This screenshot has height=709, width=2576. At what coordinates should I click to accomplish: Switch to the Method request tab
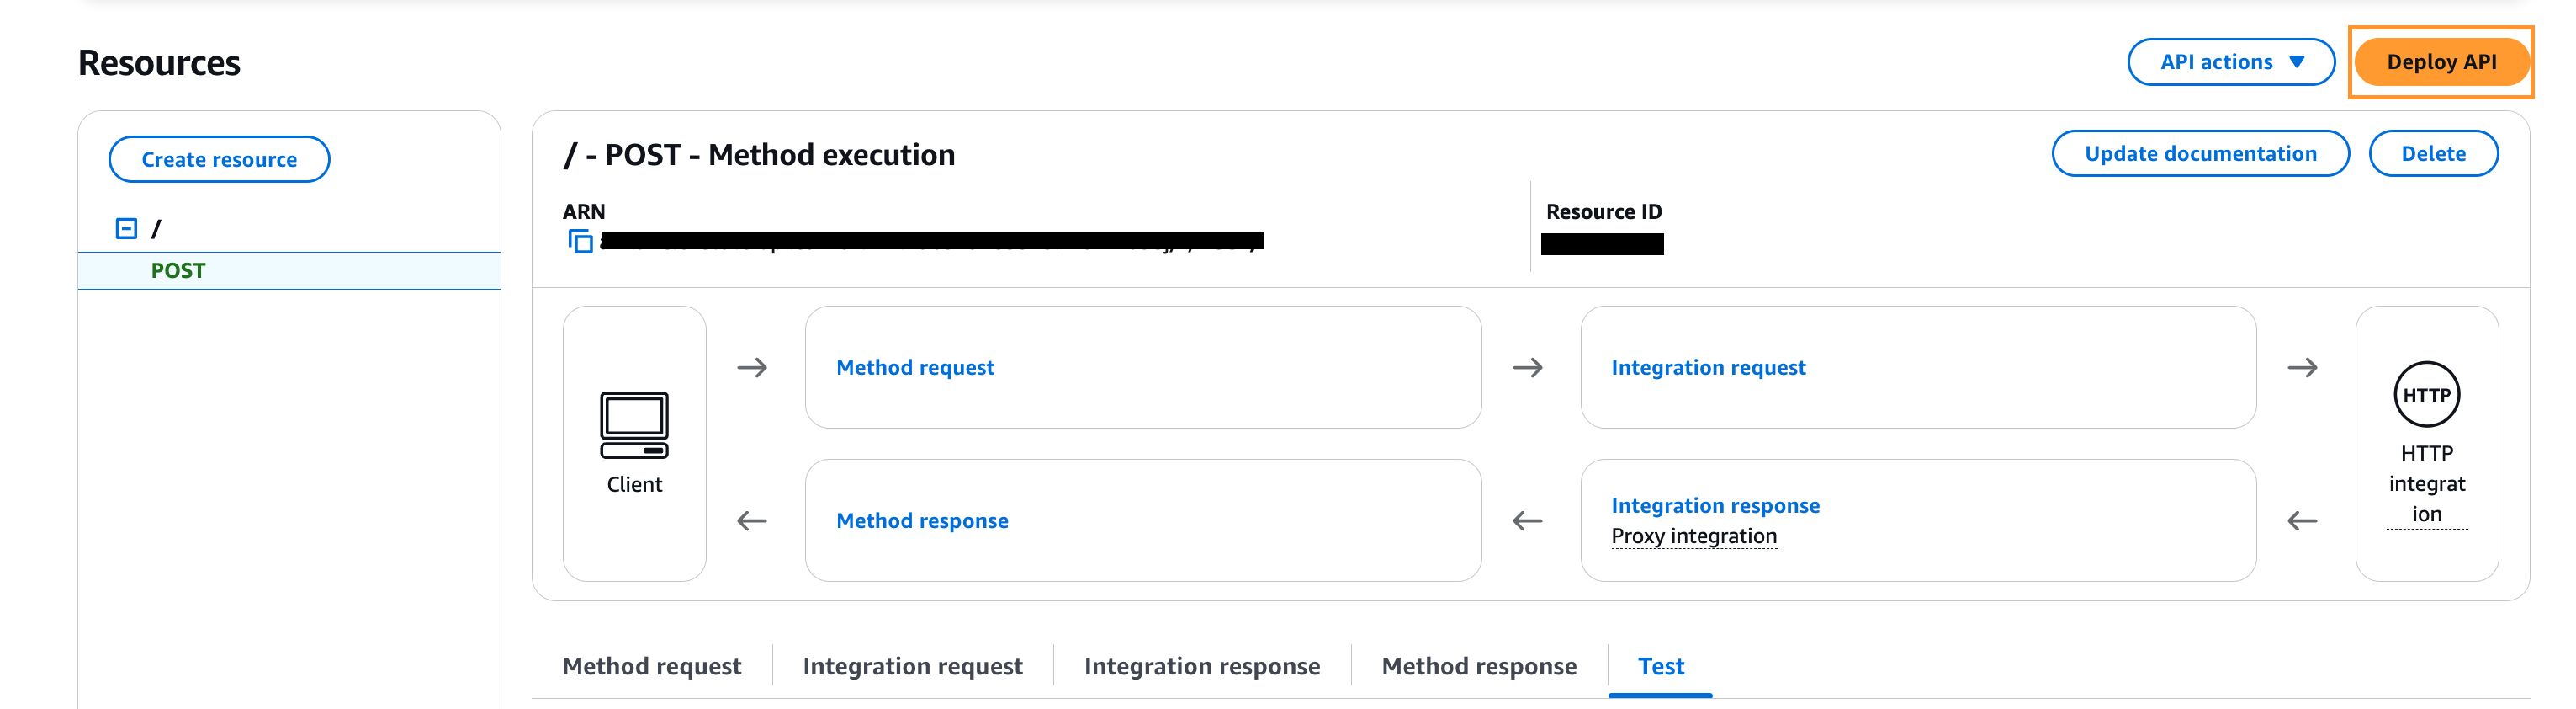click(652, 666)
